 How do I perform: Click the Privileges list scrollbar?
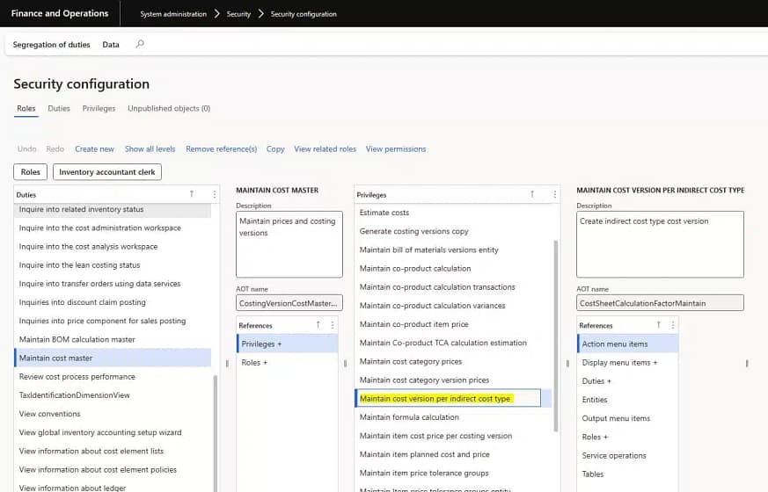556,336
